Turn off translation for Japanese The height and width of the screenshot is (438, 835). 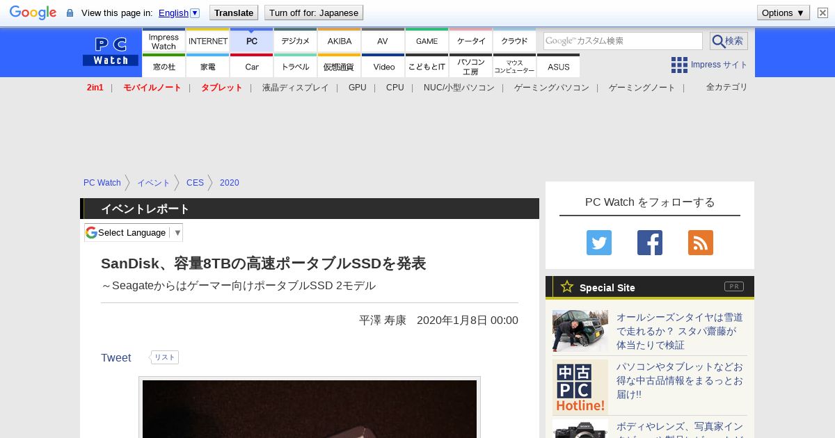[x=314, y=13]
